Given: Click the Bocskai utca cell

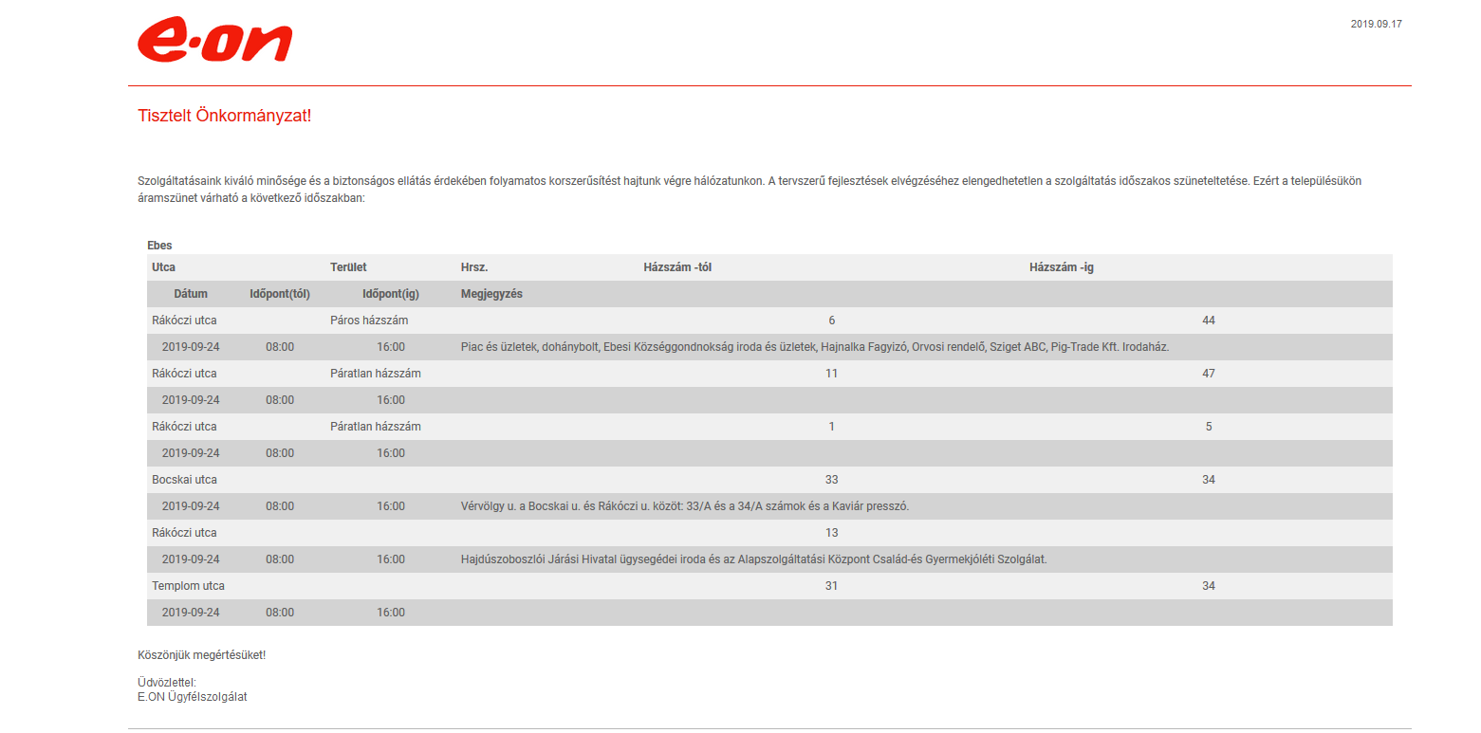Looking at the screenshot, I should (x=184, y=480).
